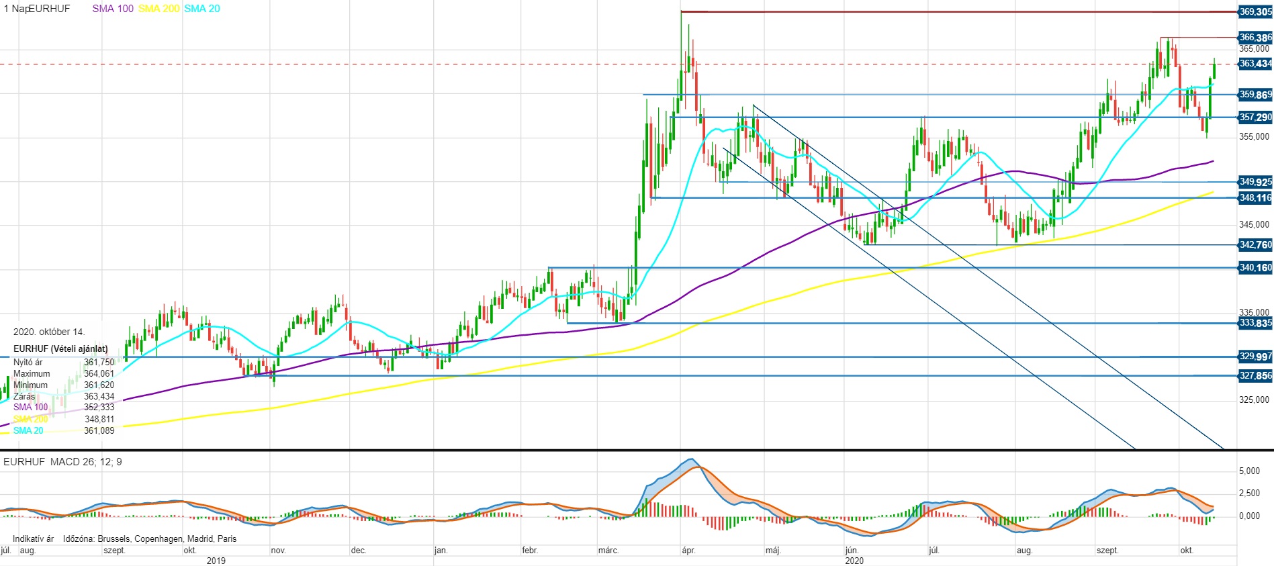Select the 'febr.' month on time axis
The height and width of the screenshot is (566, 1274).
tap(530, 551)
